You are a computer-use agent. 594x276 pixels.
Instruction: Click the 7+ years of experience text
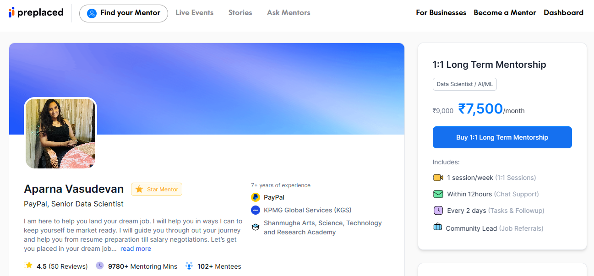(x=281, y=185)
